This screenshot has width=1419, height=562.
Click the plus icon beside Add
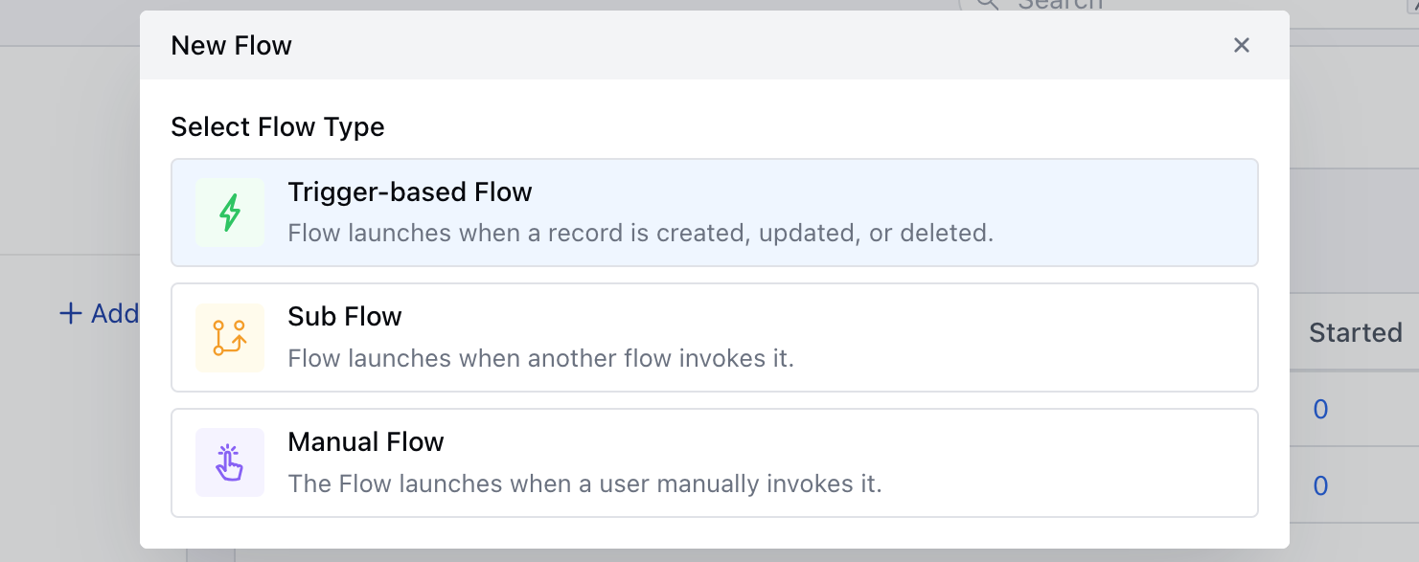70,313
